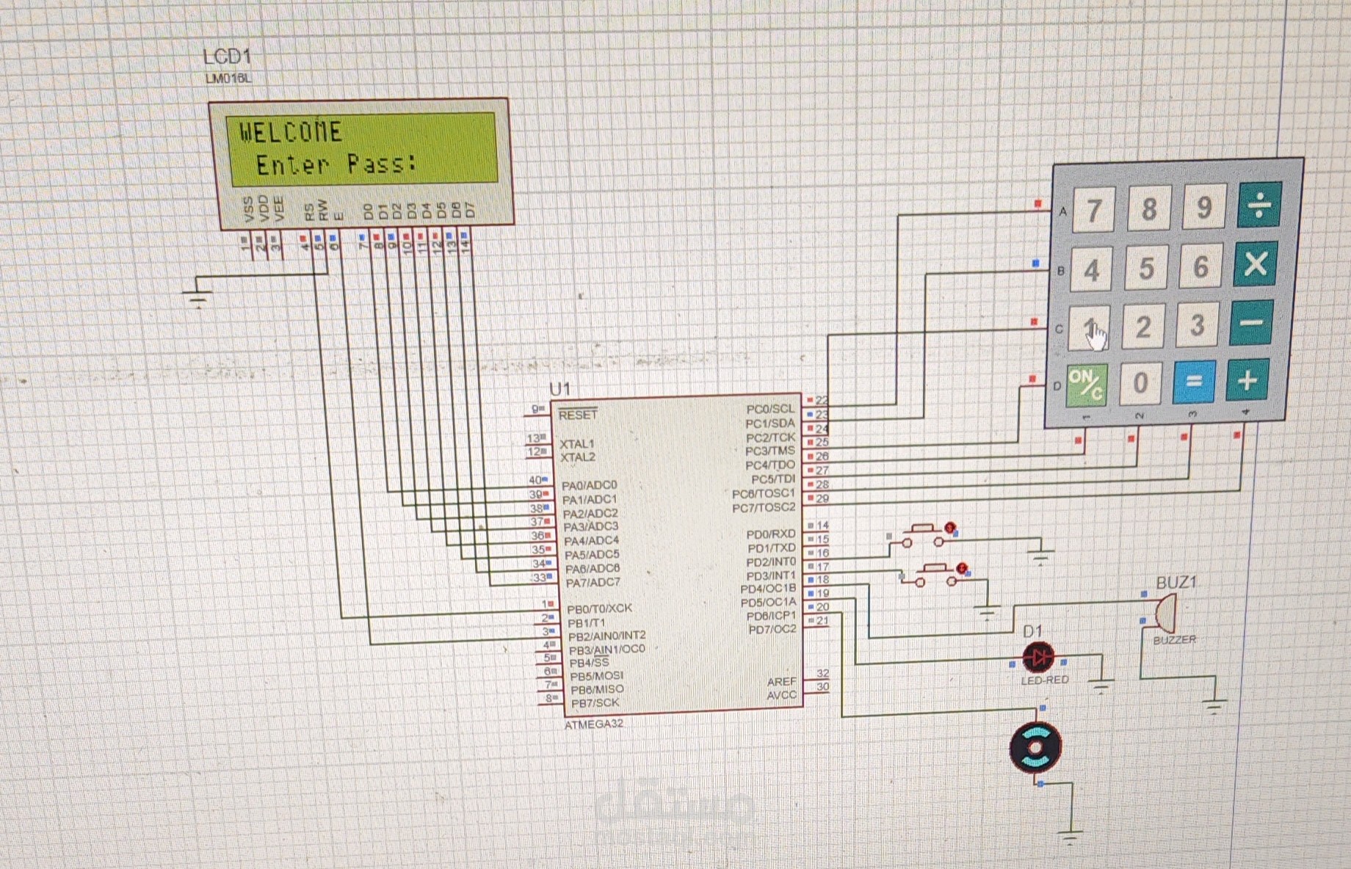This screenshot has height=869, width=1351.
Task: Click the PB7/SCK pin label
Action: (595, 702)
